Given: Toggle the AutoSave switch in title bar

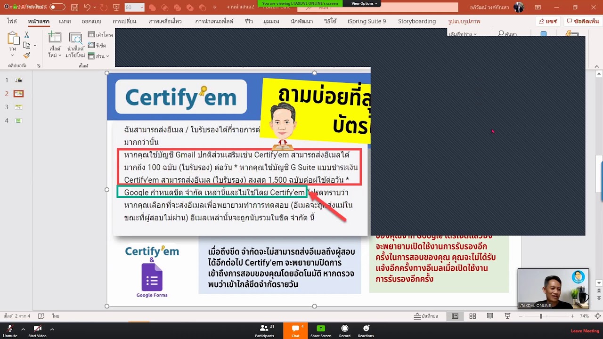Looking at the screenshot, I should click(x=57, y=7).
